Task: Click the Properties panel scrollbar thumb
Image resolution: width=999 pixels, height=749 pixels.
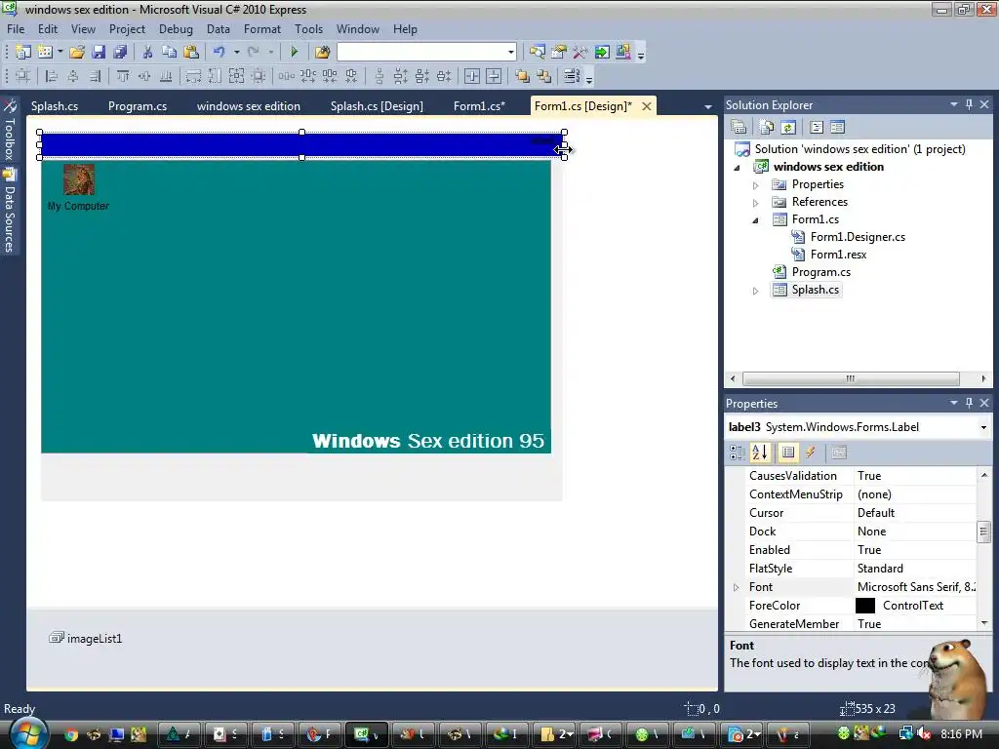Action: (984, 532)
